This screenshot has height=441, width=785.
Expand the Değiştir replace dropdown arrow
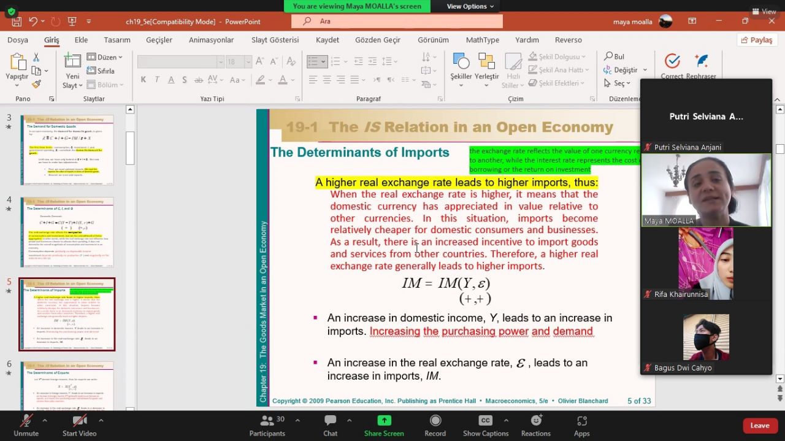point(645,70)
